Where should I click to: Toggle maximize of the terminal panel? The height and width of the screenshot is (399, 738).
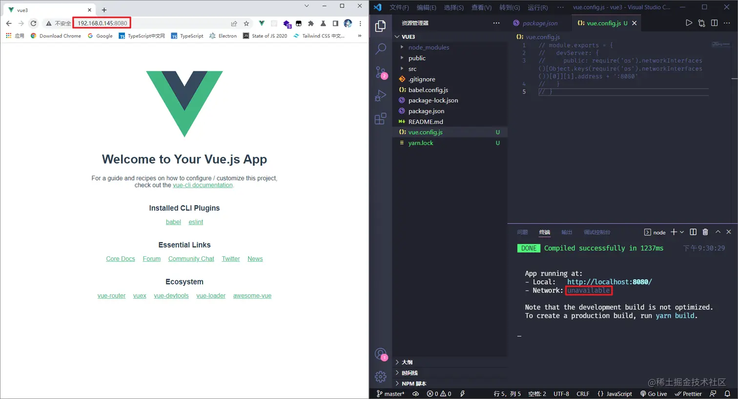[717, 232]
